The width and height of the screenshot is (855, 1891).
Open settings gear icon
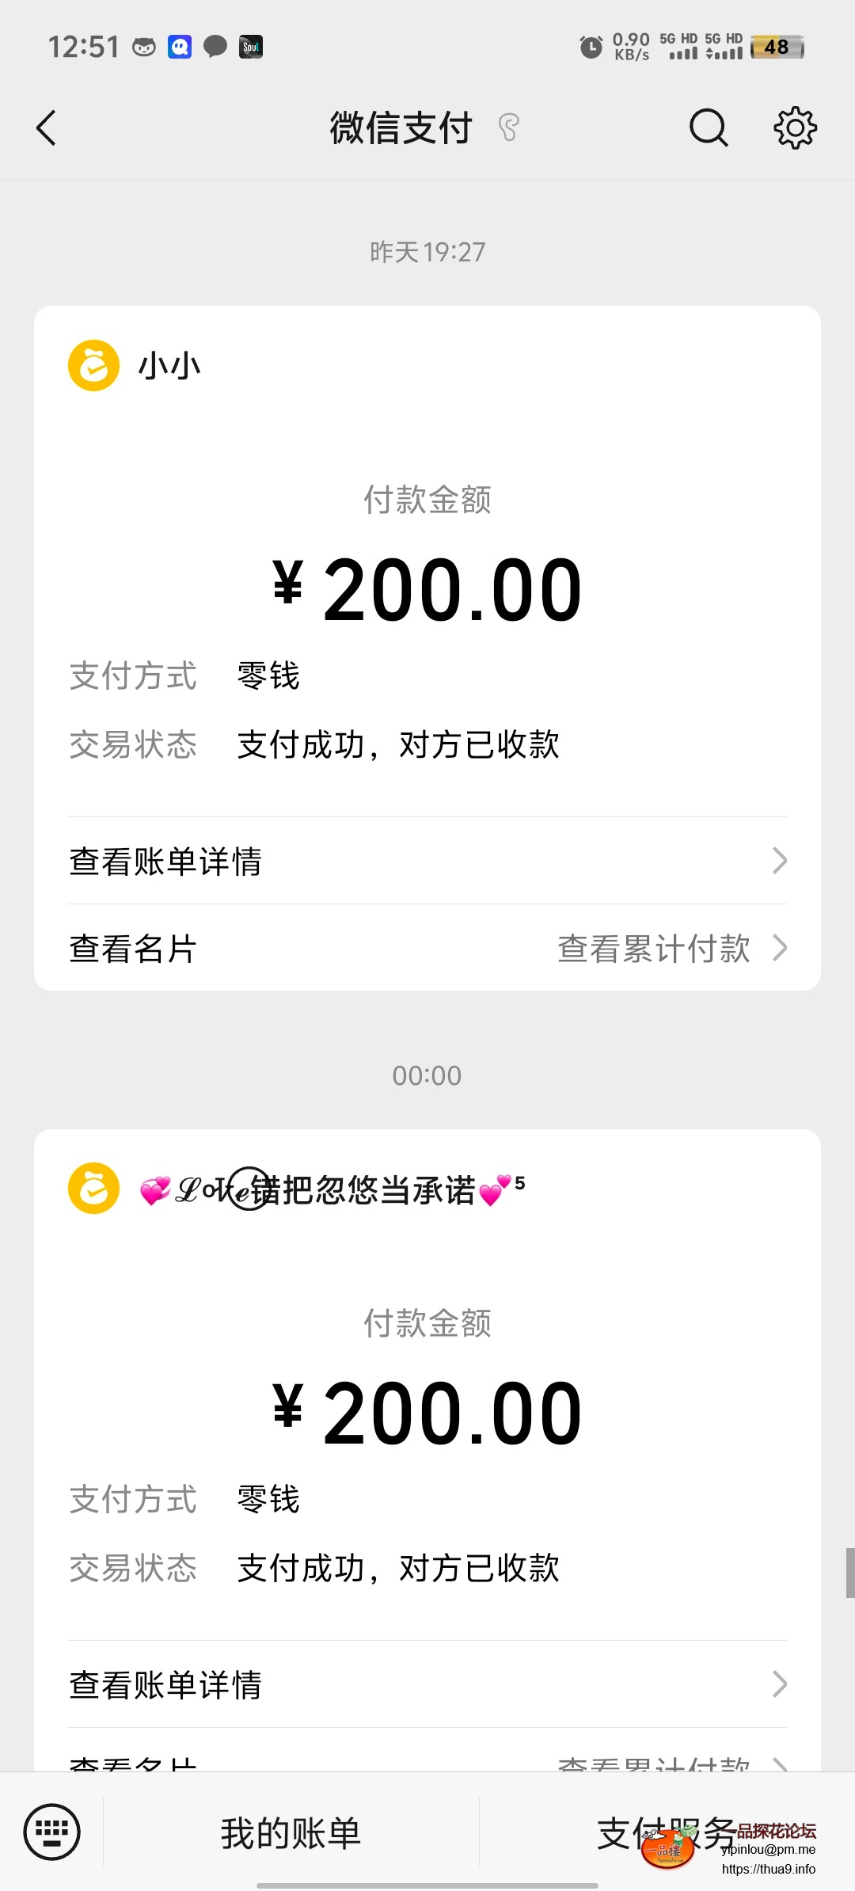coord(795,127)
